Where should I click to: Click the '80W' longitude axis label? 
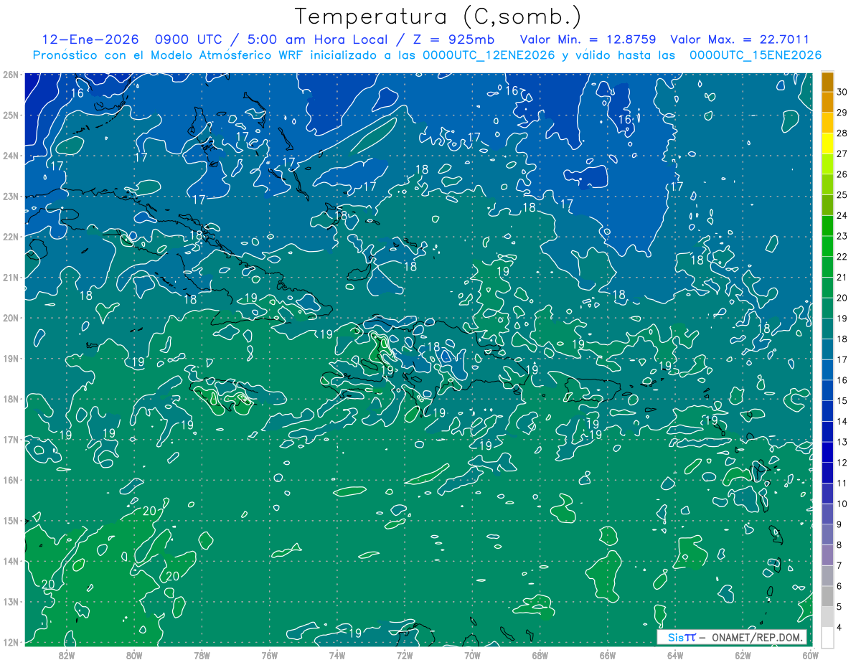click(x=134, y=655)
